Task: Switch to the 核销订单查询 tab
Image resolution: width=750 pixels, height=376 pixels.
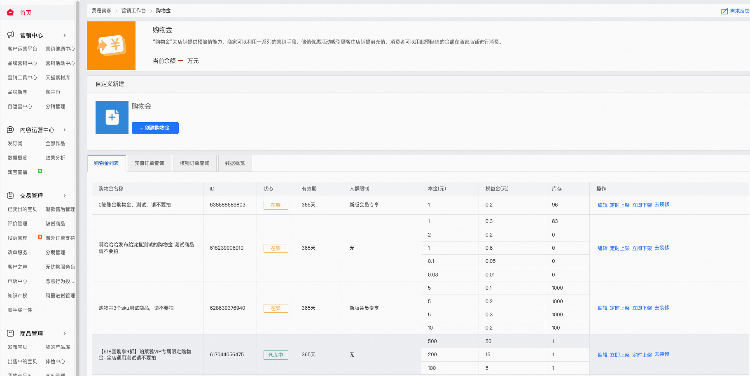Action: 194,163
